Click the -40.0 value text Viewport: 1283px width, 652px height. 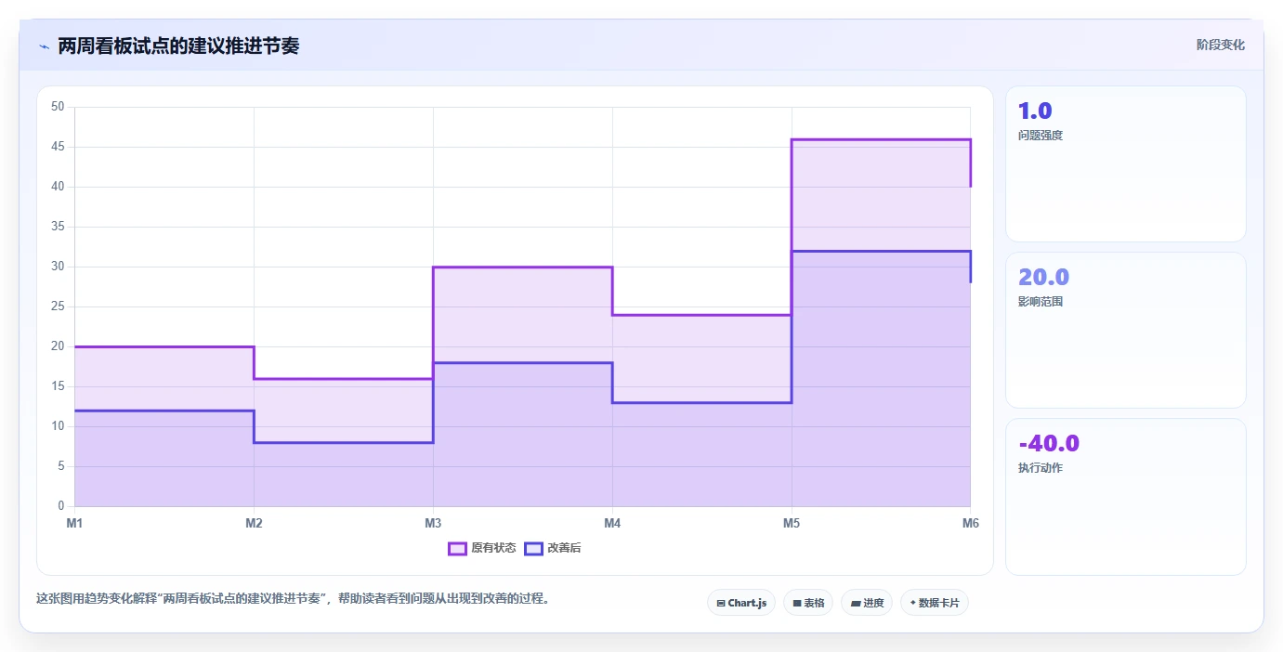coord(1049,444)
